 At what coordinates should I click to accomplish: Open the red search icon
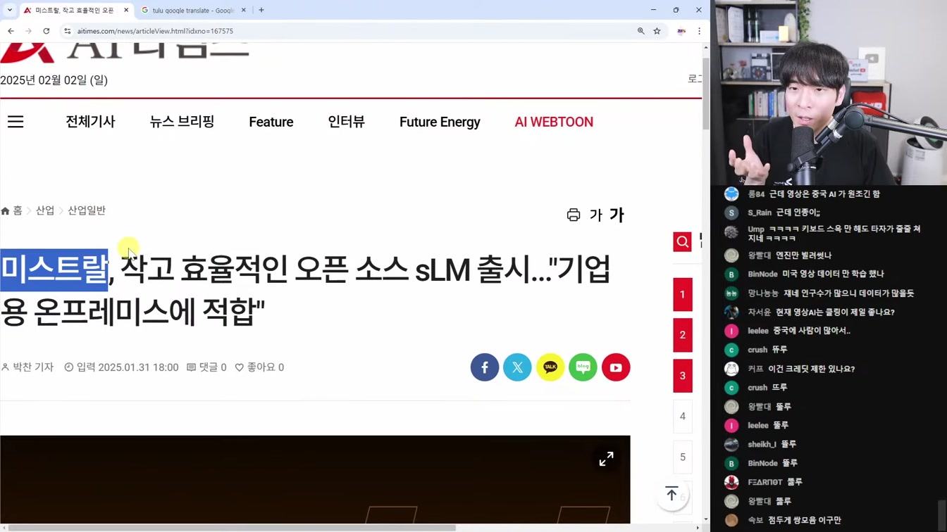pos(683,242)
